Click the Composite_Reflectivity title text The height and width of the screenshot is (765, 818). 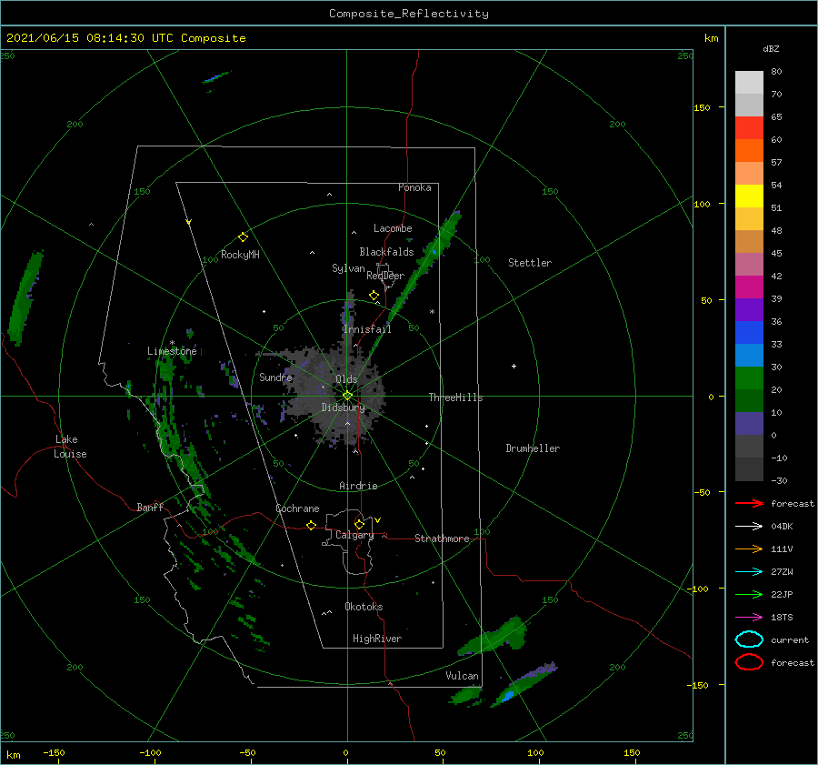[x=409, y=14]
